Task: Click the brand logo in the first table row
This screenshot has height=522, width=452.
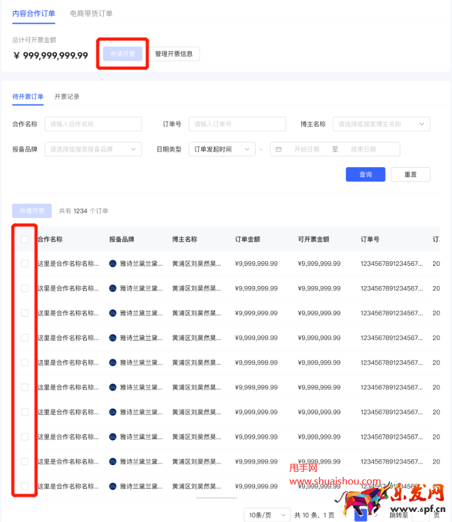Action: (113, 264)
